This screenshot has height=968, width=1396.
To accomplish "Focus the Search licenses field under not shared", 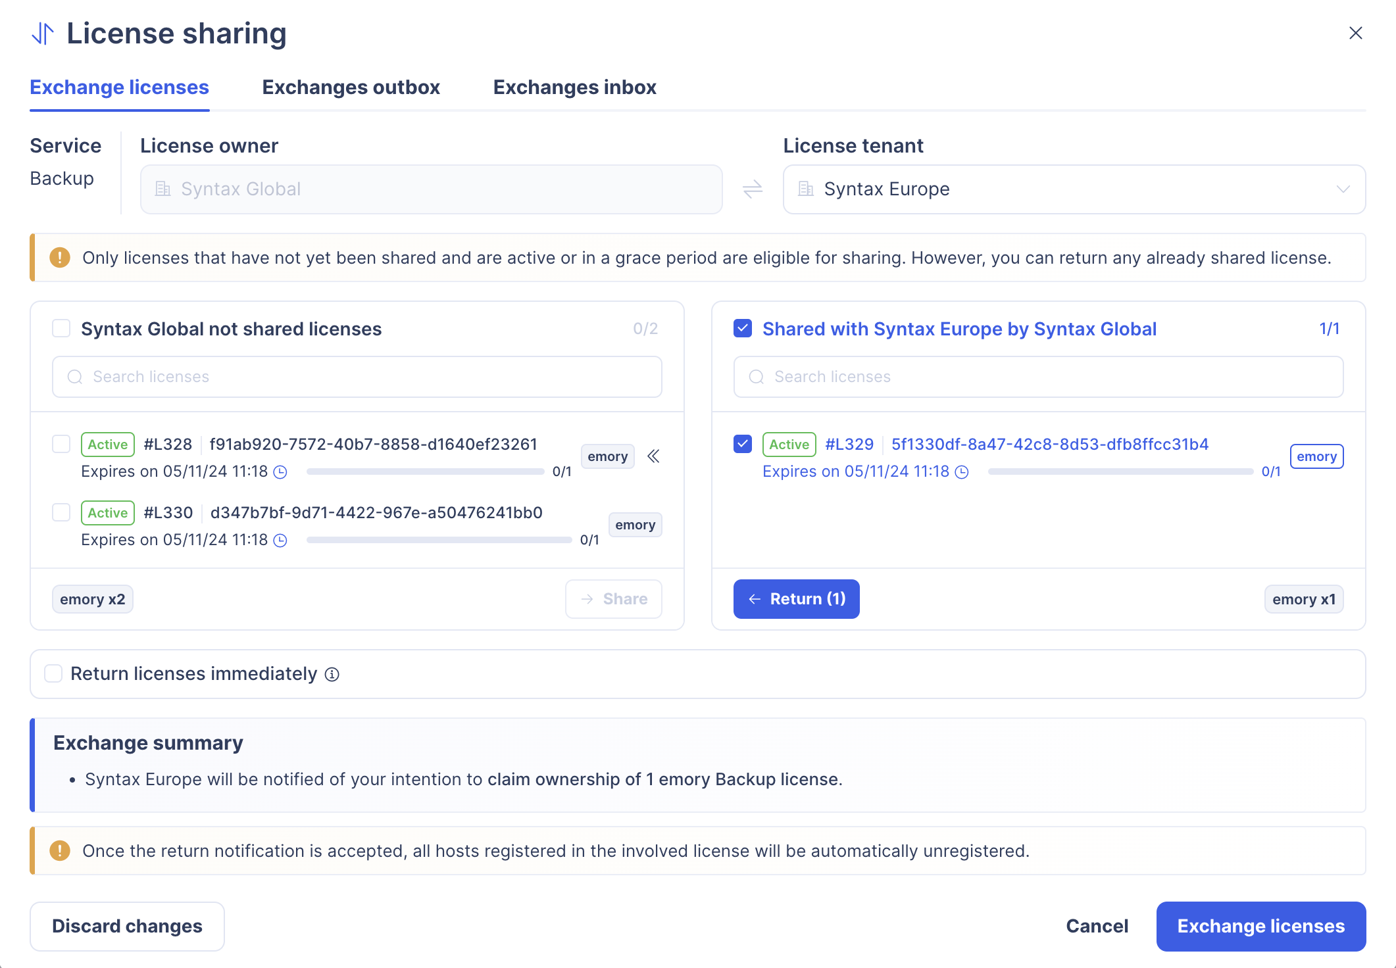I will click(357, 377).
